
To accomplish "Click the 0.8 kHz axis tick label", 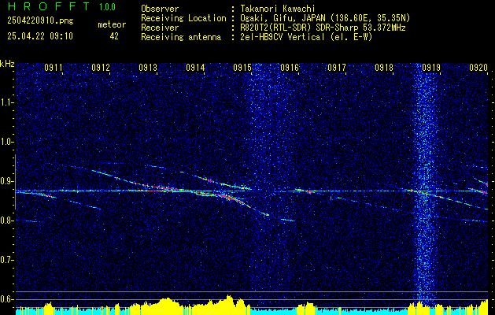I will click(x=7, y=220).
